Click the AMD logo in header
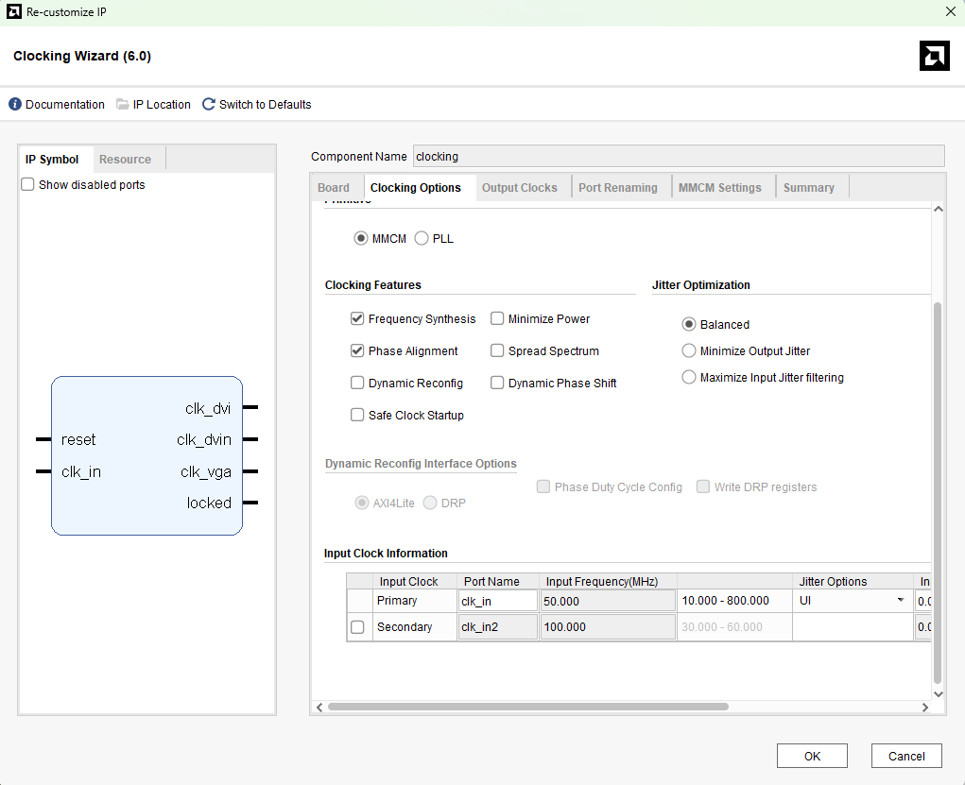The image size is (965, 785). [x=934, y=56]
